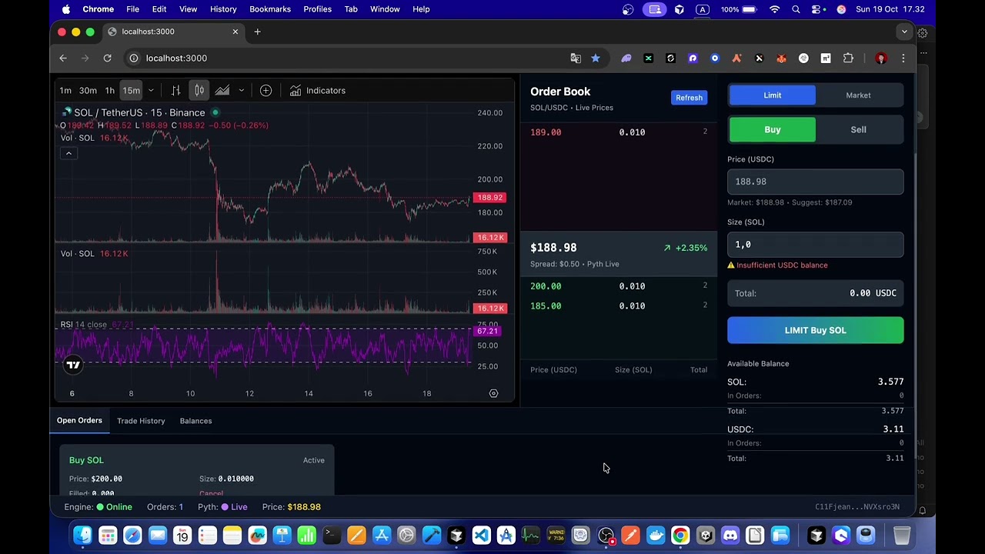This screenshot has height=554, width=985.
Task: Click the $188.98 mid price
Action: click(x=553, y=248)
